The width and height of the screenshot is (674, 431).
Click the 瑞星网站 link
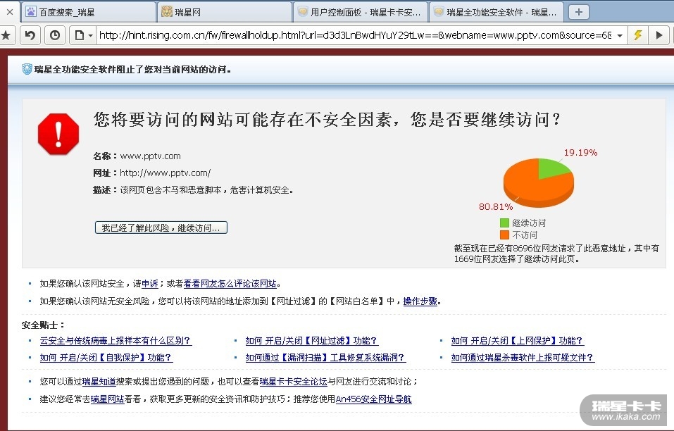click(108, 399)
